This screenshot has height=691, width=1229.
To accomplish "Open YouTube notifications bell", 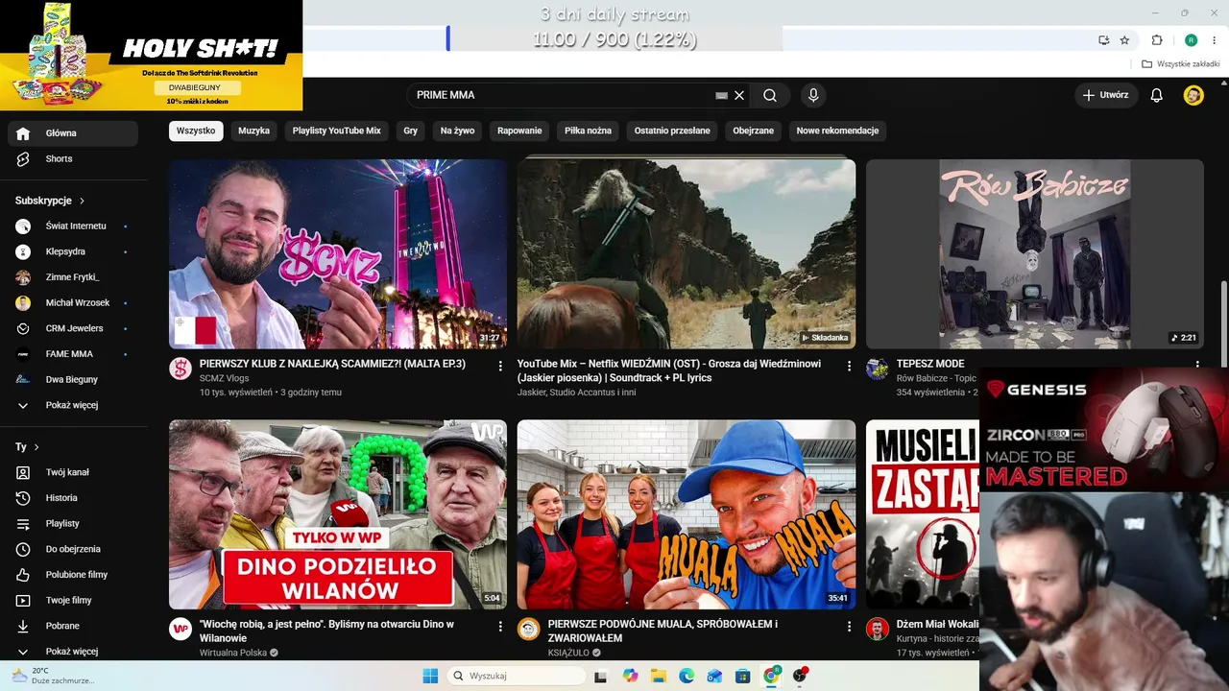I will [1157, 95].
